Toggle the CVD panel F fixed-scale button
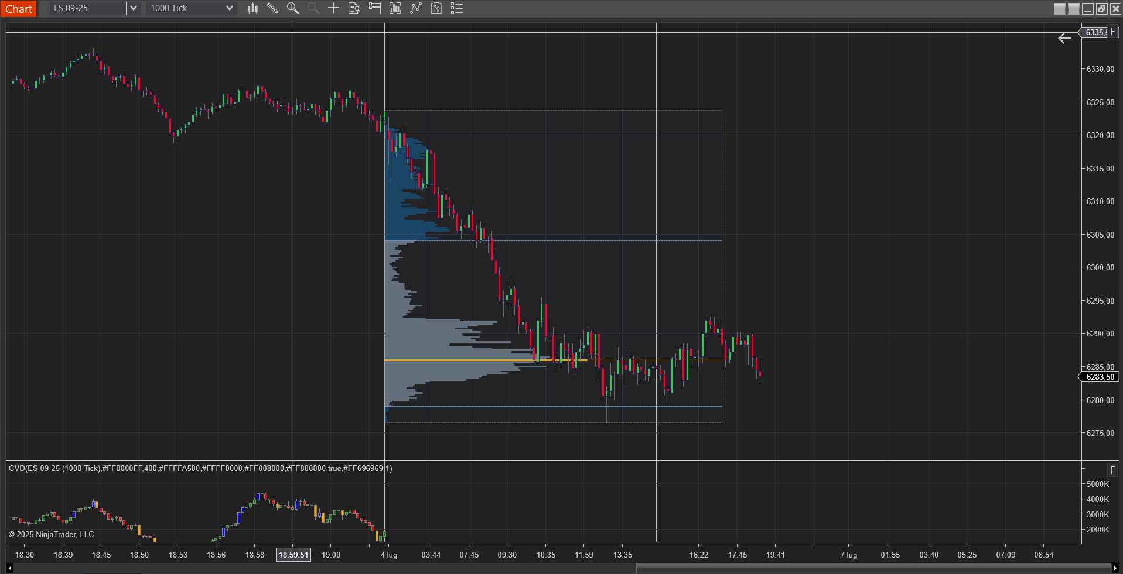 [x=1112, y=470]
